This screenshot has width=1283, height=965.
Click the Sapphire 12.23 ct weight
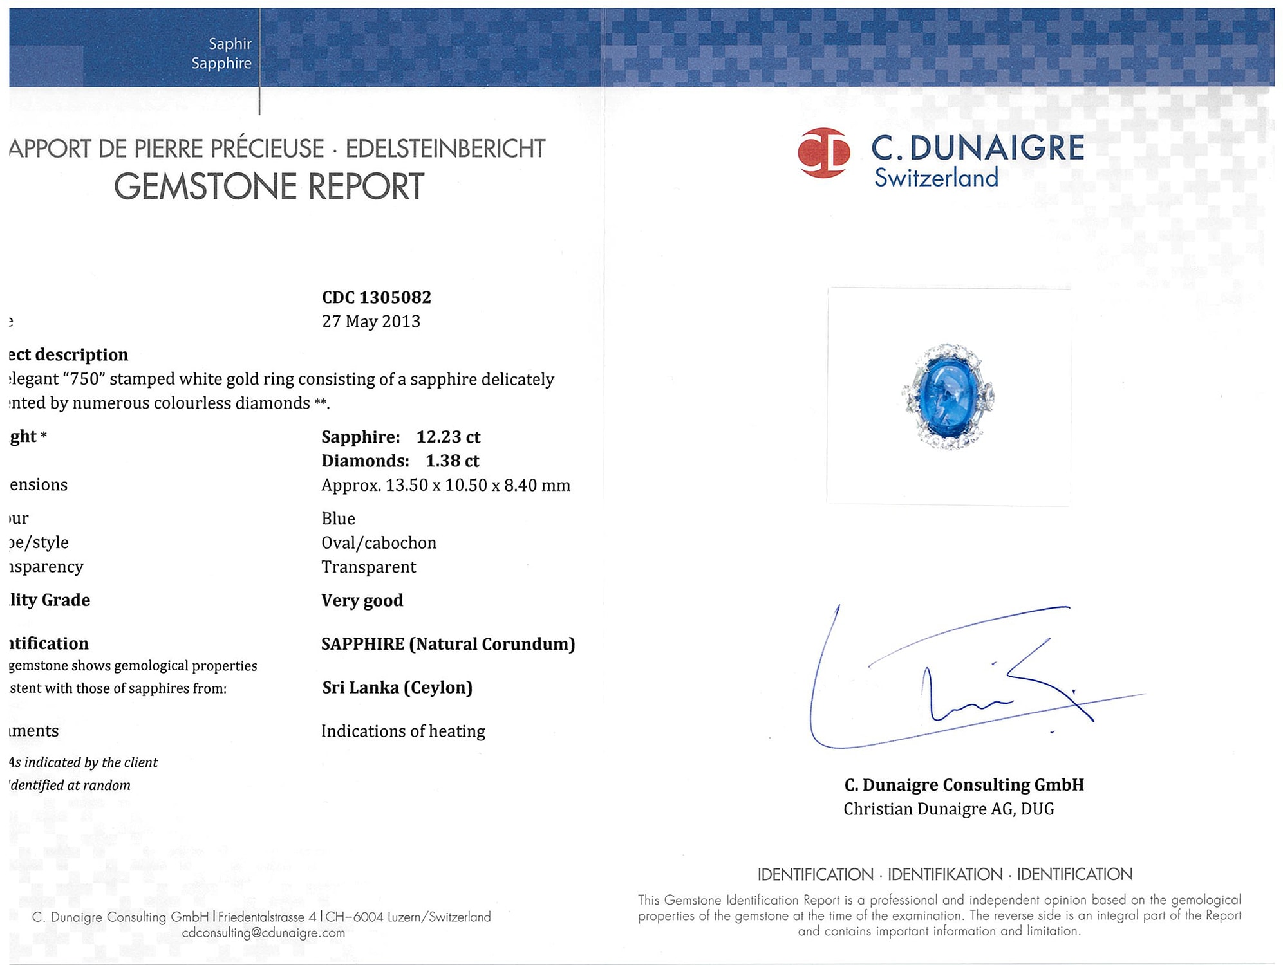click(400, 437)
